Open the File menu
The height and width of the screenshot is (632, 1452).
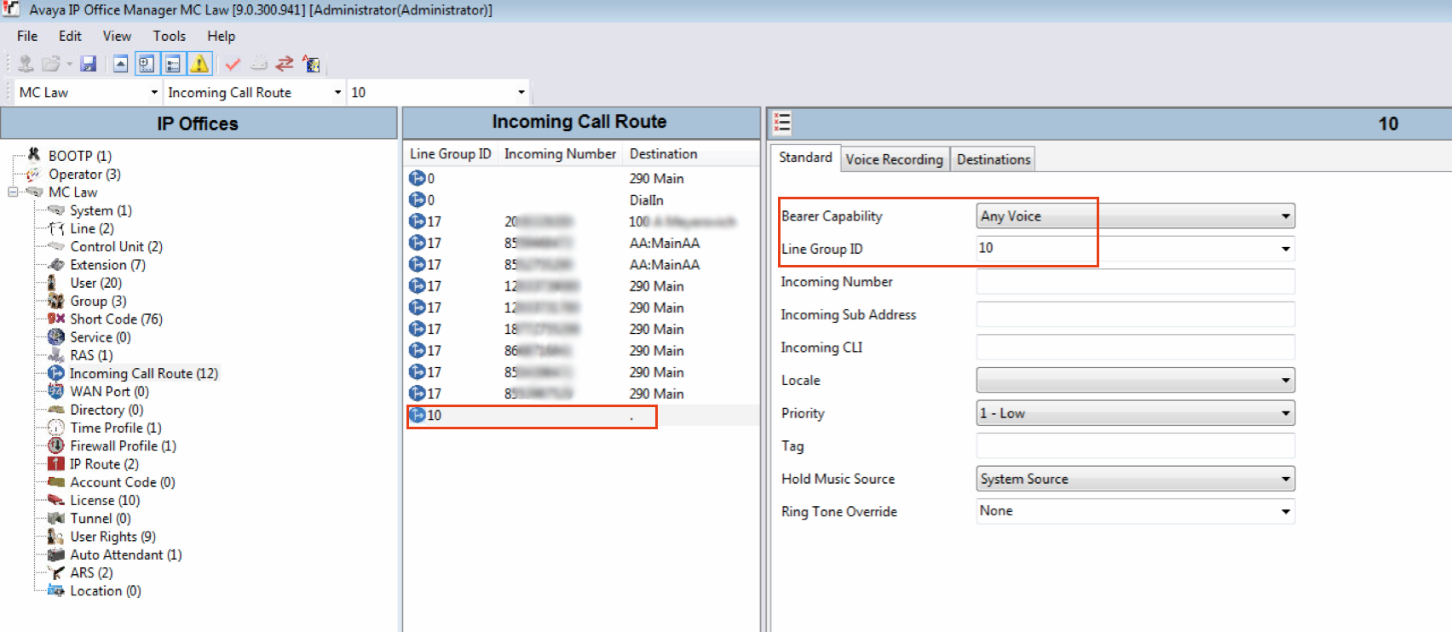pyautogui.click(x=27, y=36)
